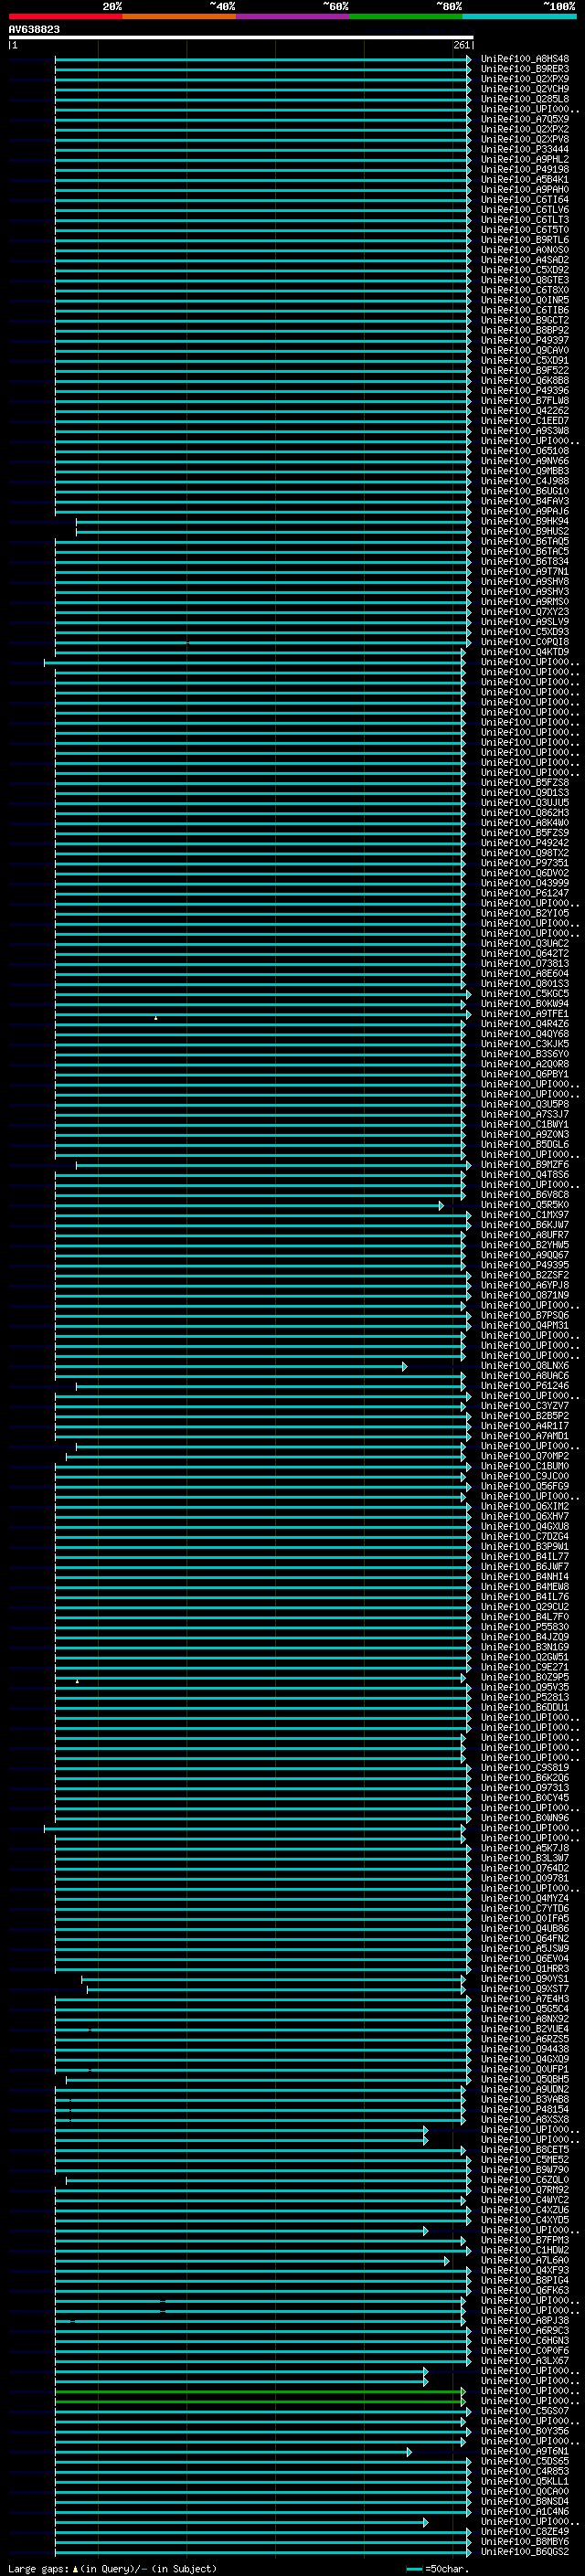
Task: Select the UniRef100_C3KJK5 label
Action: pos(525,1043)
